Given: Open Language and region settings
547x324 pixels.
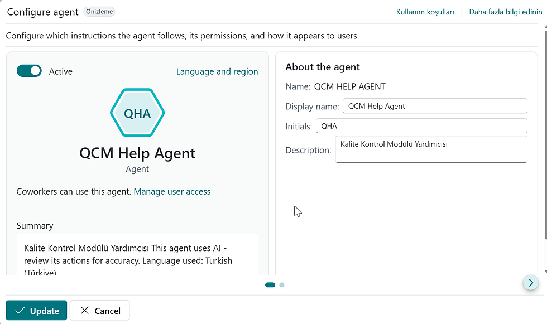Looking at the screenshot, I should (217, 71).
